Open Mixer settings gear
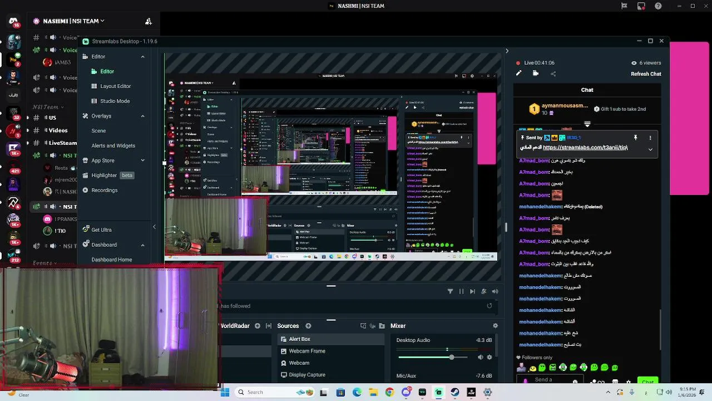 pyautogui.click(x=495, y=326)
